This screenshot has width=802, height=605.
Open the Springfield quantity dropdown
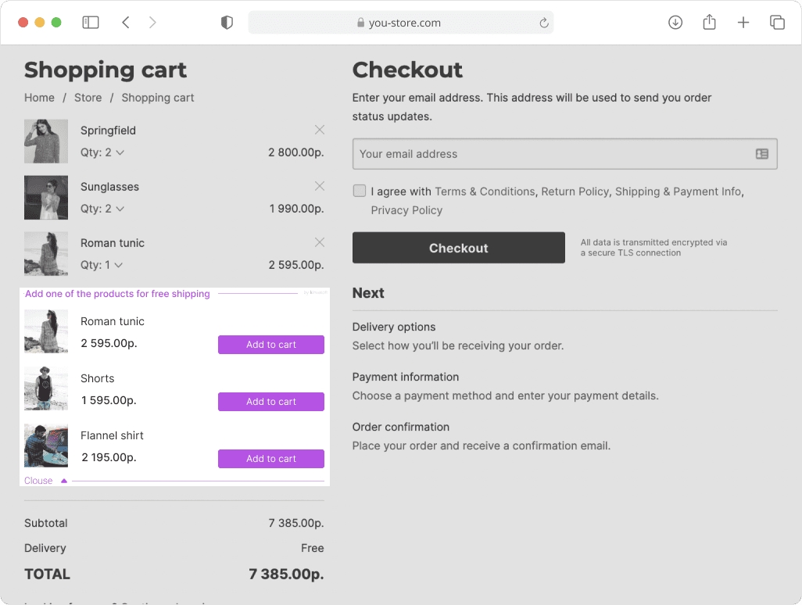coord(102,152)
